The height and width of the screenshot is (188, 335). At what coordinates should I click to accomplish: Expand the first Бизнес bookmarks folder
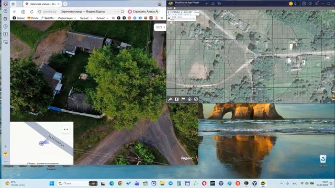tap(86, 18)
